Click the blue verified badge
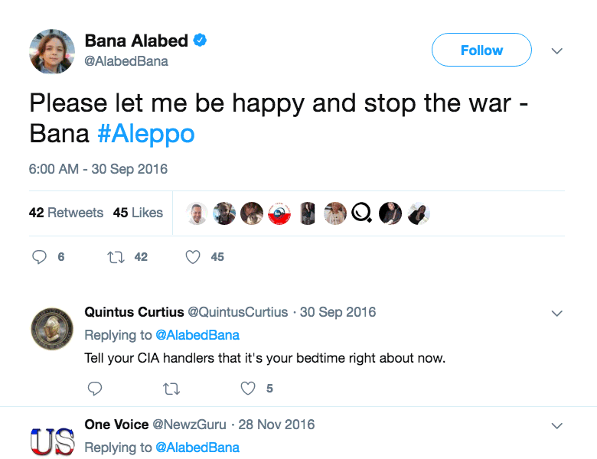The width and height of the screenshot is (597, 459). pyautogui.click(x=201, y=41)
